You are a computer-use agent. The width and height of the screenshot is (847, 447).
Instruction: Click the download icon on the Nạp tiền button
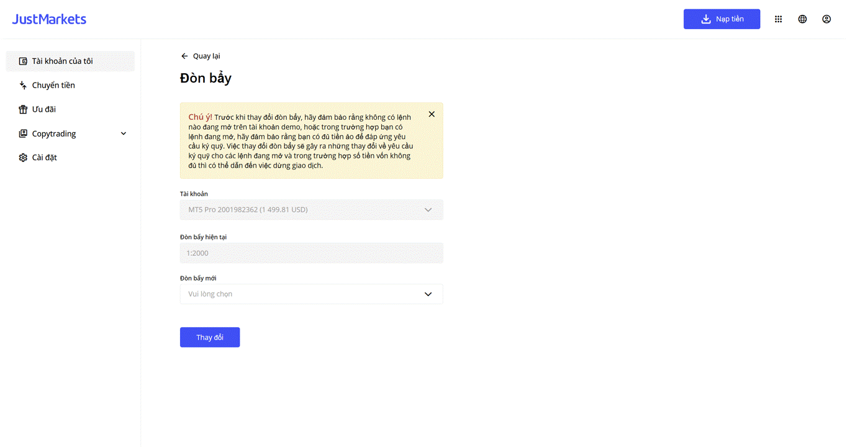tap(706, 19)
